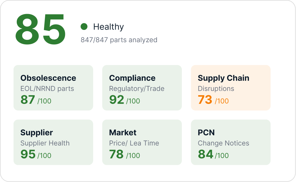
Task: Toggle the highlighted Supply Chain warning state
Action: pyautogui.click(x=231, y=87)
